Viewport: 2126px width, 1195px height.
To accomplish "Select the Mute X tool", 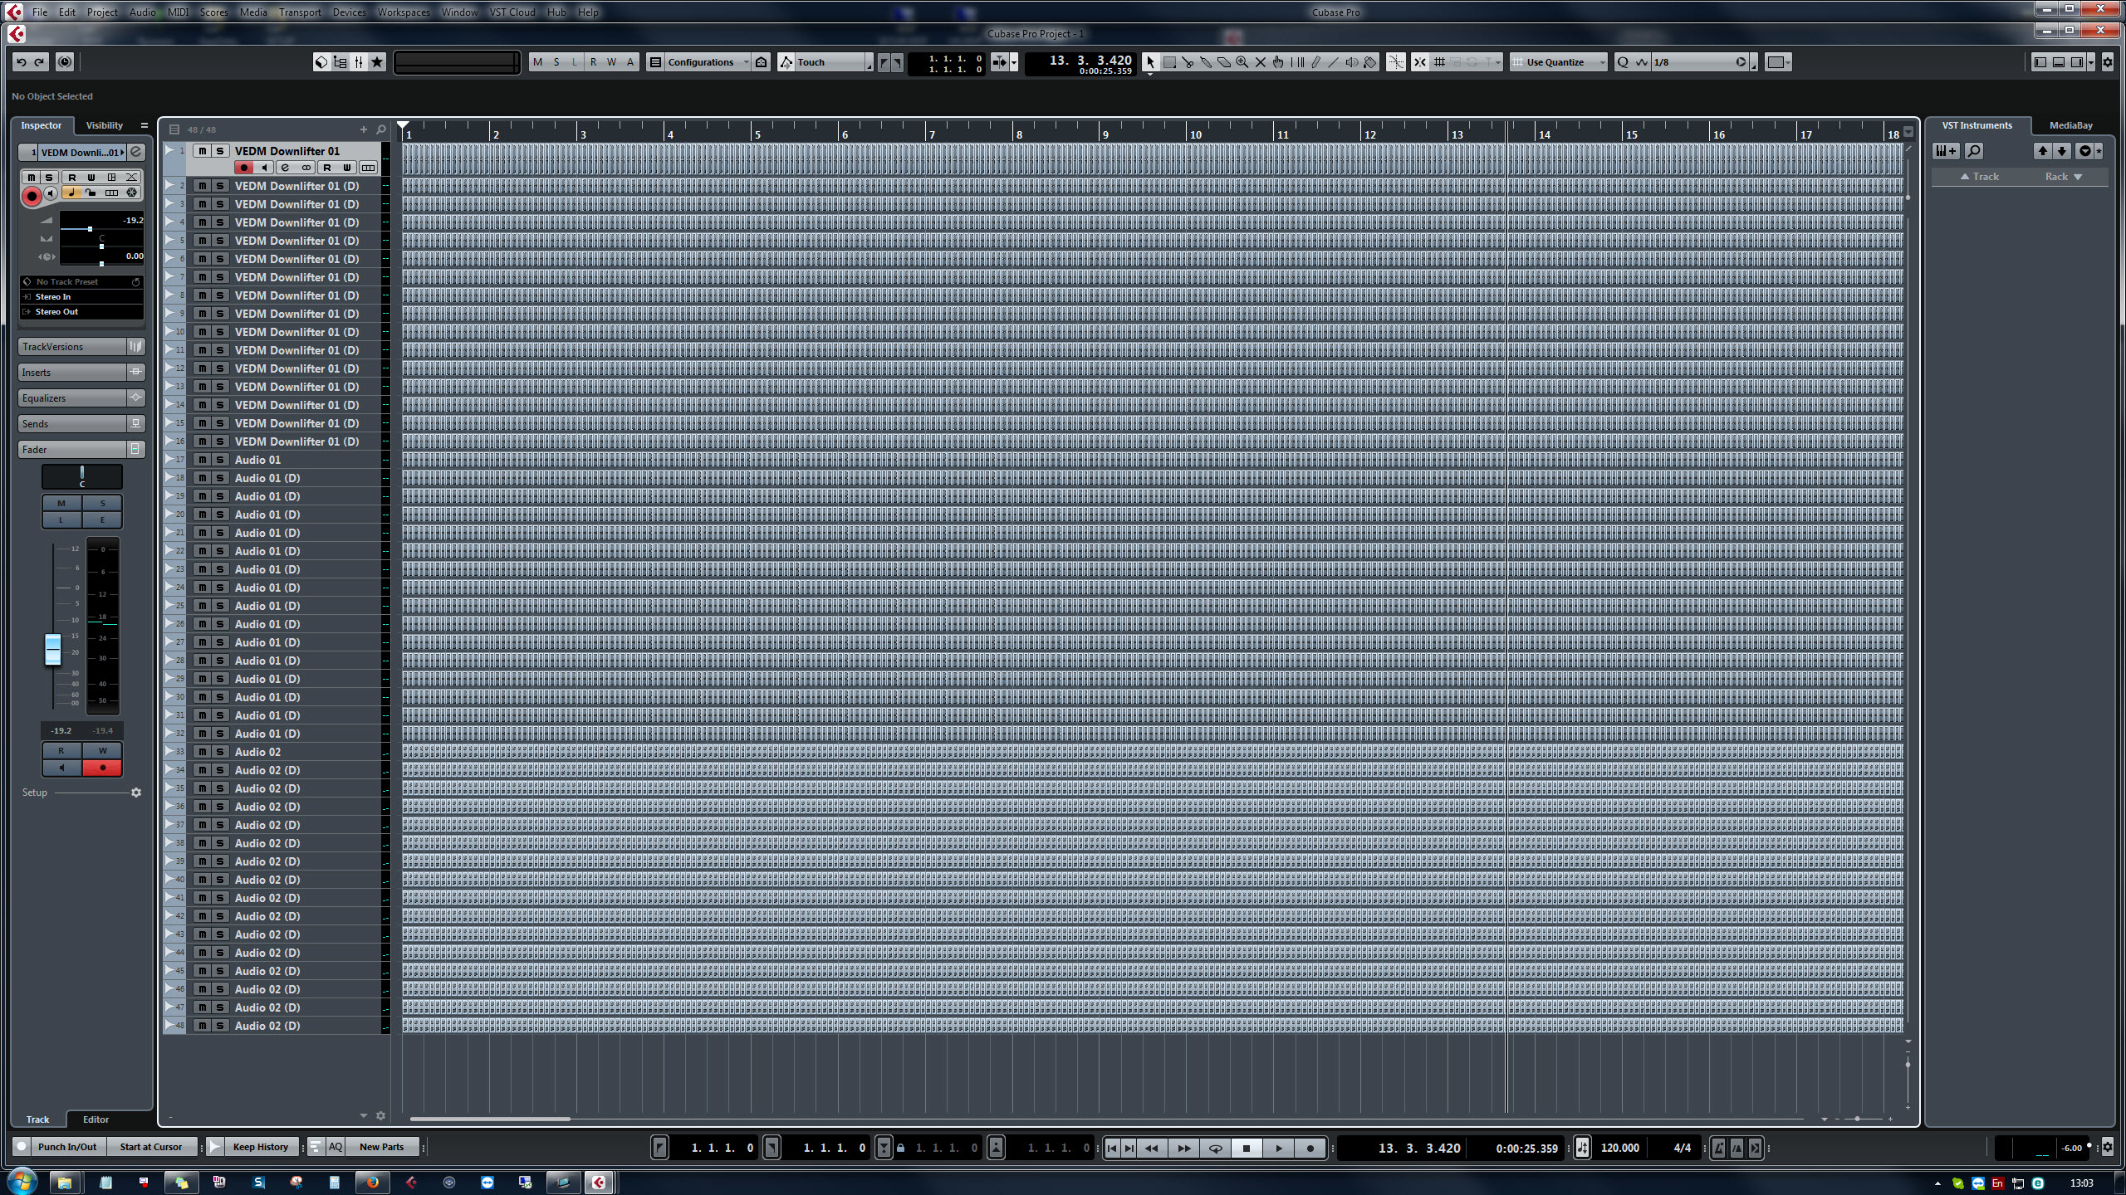I will click(x=1261, y=62).
